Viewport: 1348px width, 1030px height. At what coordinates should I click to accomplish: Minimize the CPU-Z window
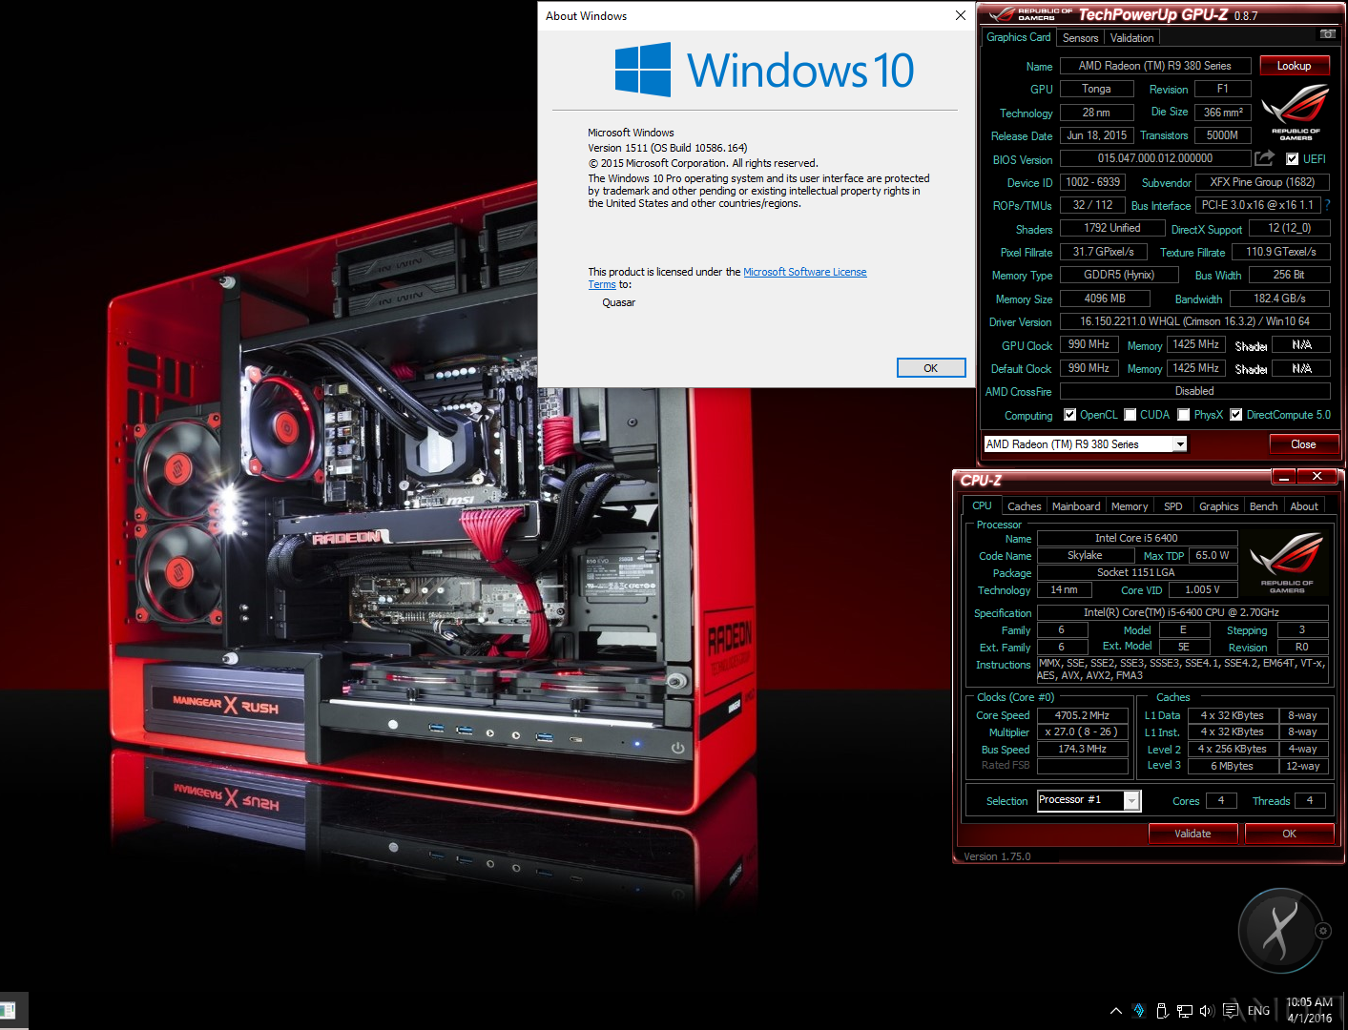(1284, 477)
